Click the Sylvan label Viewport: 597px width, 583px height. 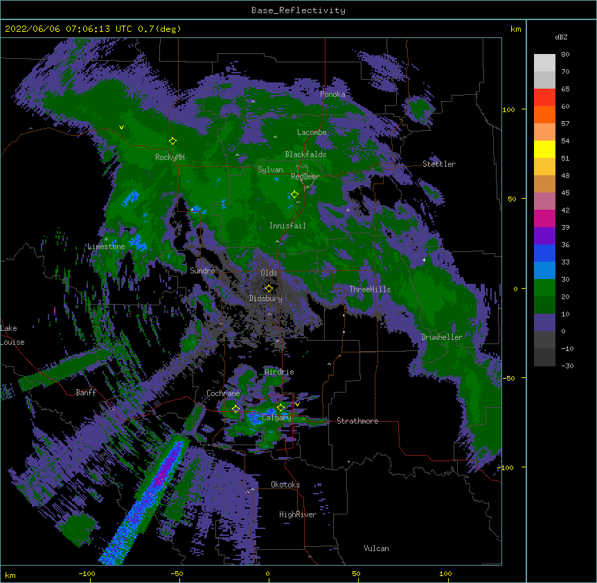coord(270,170)
